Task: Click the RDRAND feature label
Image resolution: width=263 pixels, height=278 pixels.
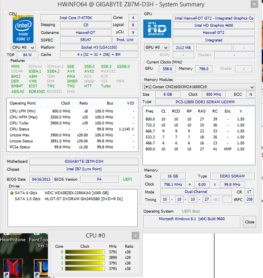Action: coord(37,92)
